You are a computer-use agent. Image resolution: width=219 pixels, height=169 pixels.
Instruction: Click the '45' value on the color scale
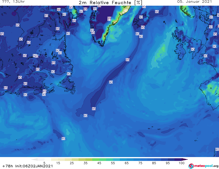click(x=99, y=163)
